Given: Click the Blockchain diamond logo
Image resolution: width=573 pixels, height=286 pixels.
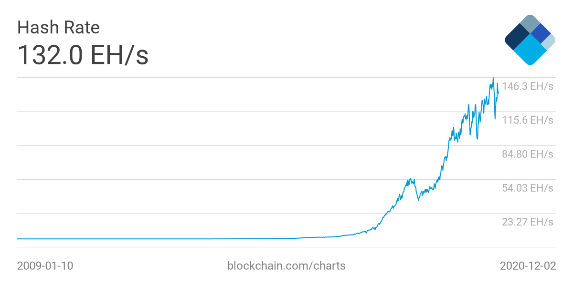Looking at the screenshot, I should [x=529, y=40].
